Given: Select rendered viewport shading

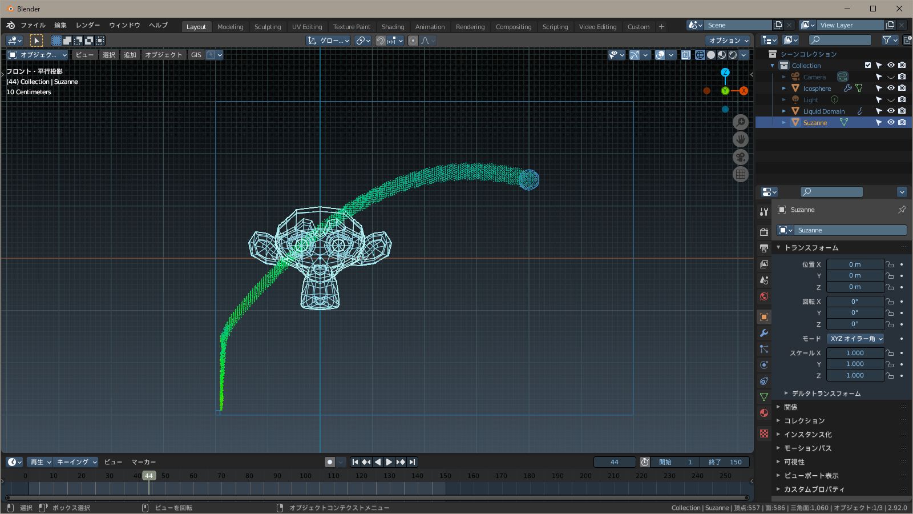Looking at the screenshot, I should pyautogui.click(x=733, y=55).
